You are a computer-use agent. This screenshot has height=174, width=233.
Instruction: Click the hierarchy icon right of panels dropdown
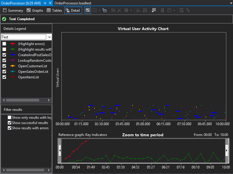coord(104,10)
